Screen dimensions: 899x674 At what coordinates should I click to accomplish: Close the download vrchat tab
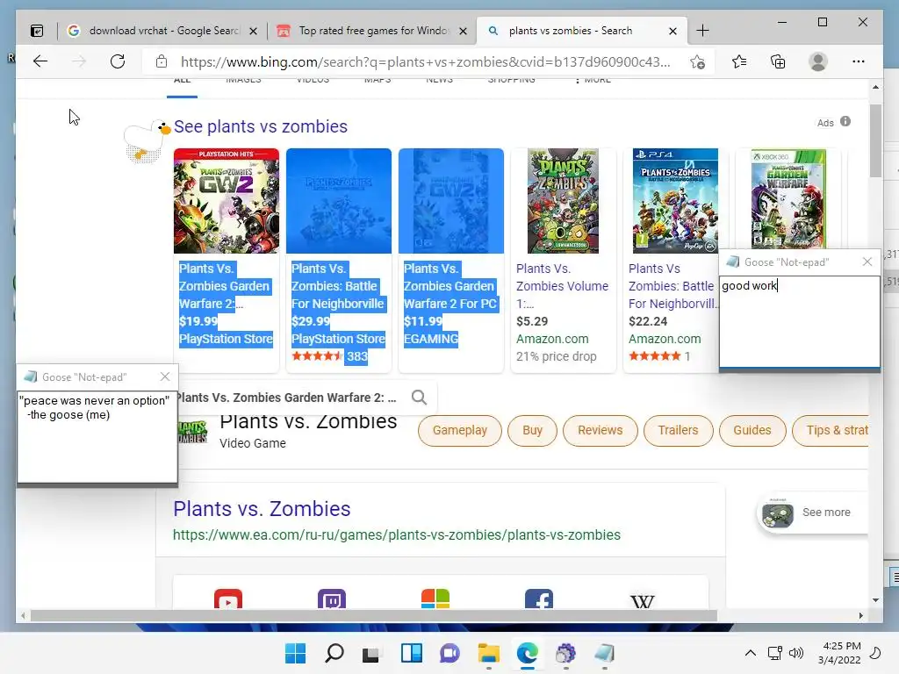[x=253, y=32]
